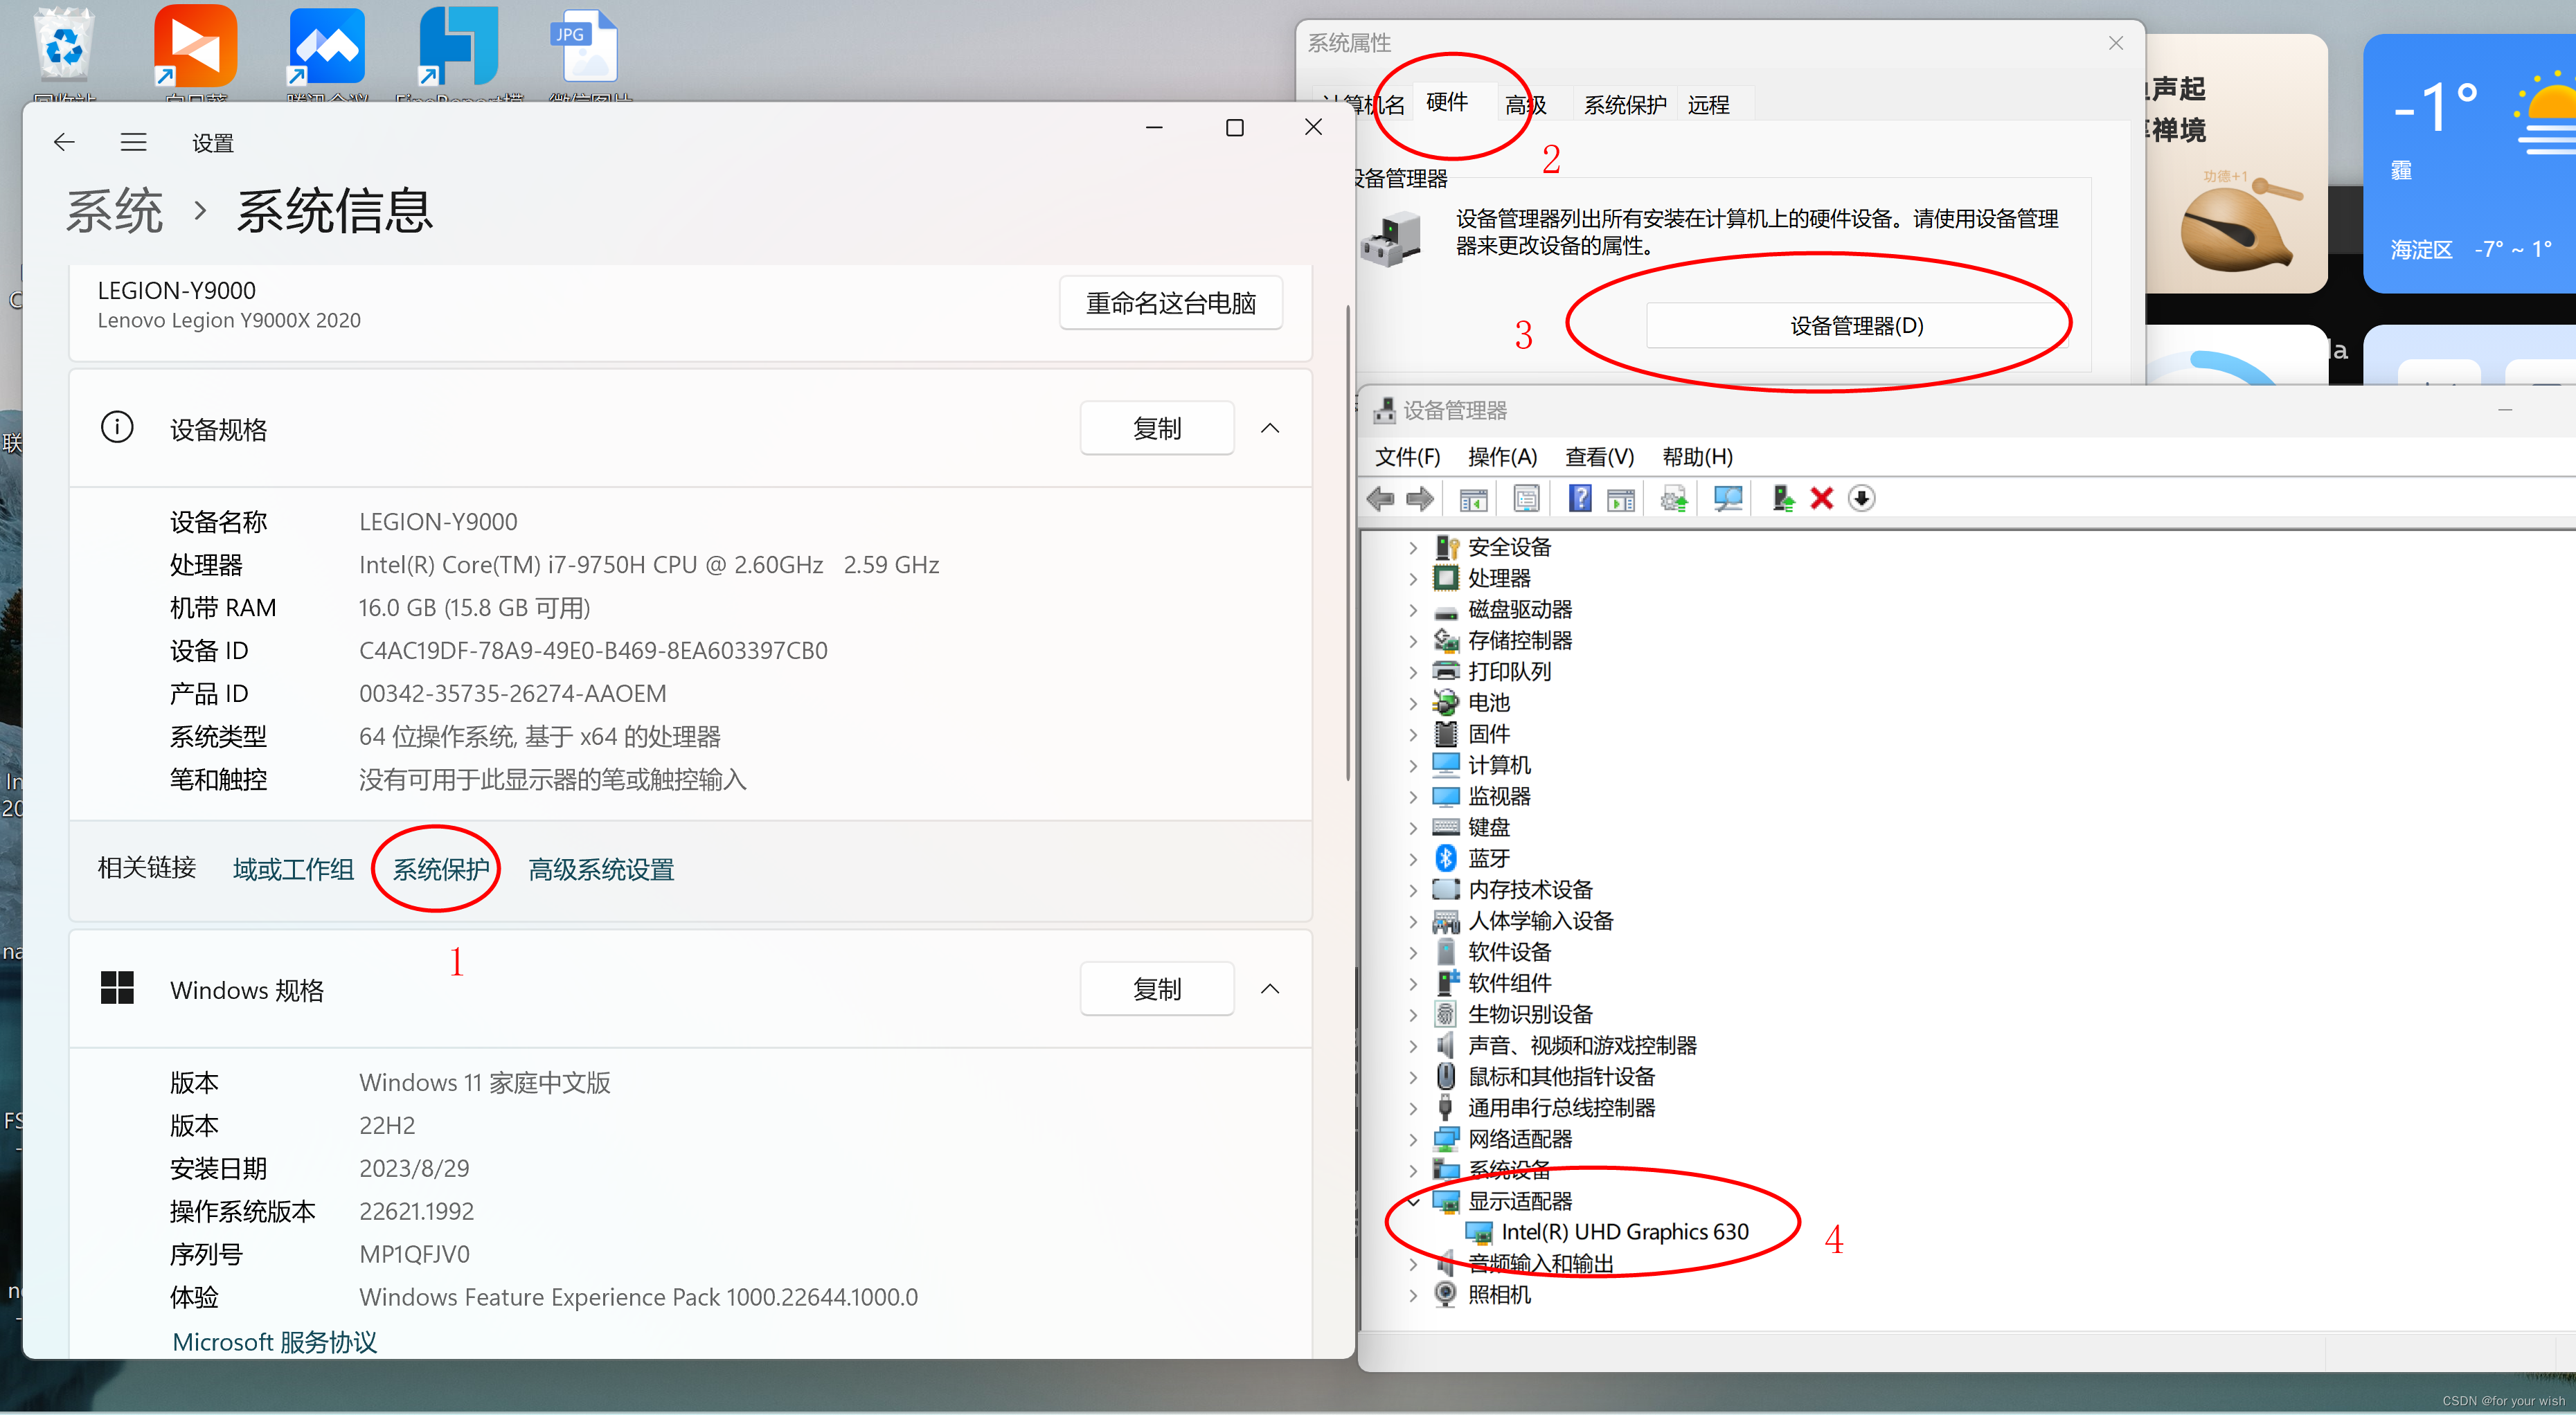Click update driver computer icon with green arrow
The height and width of the screenshot is (1415, 2576).
(1783, 498)
